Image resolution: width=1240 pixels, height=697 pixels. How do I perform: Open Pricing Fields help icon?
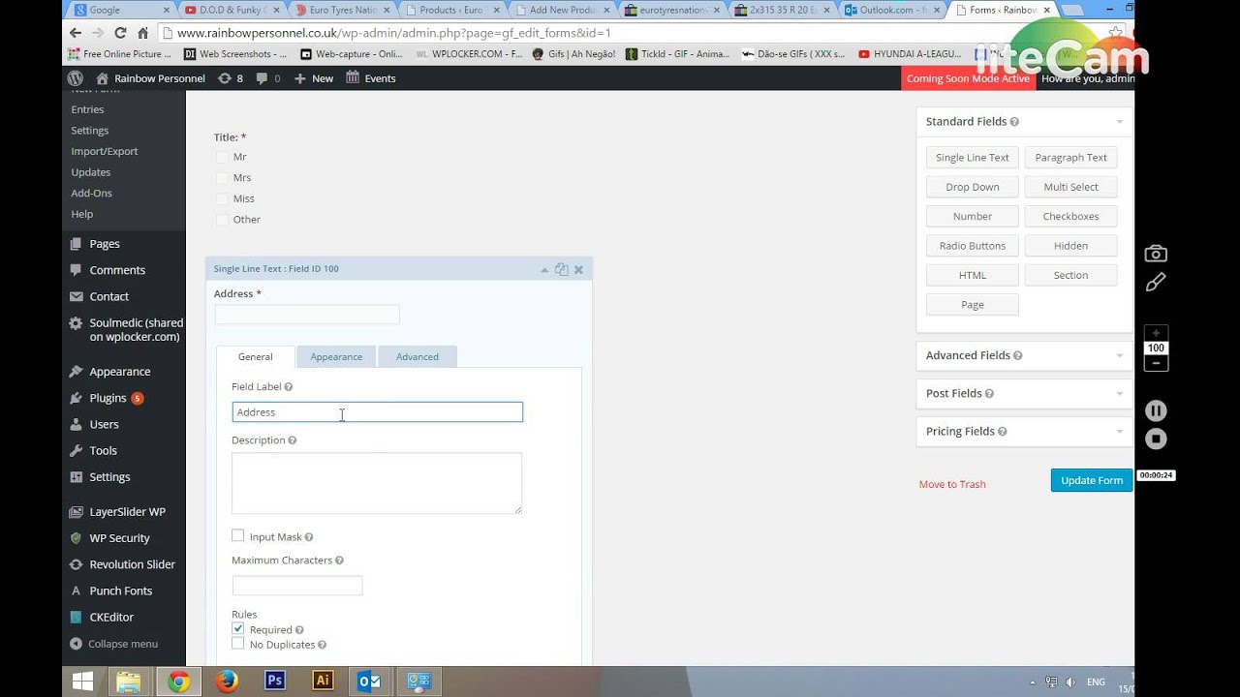pos(1002,432)
